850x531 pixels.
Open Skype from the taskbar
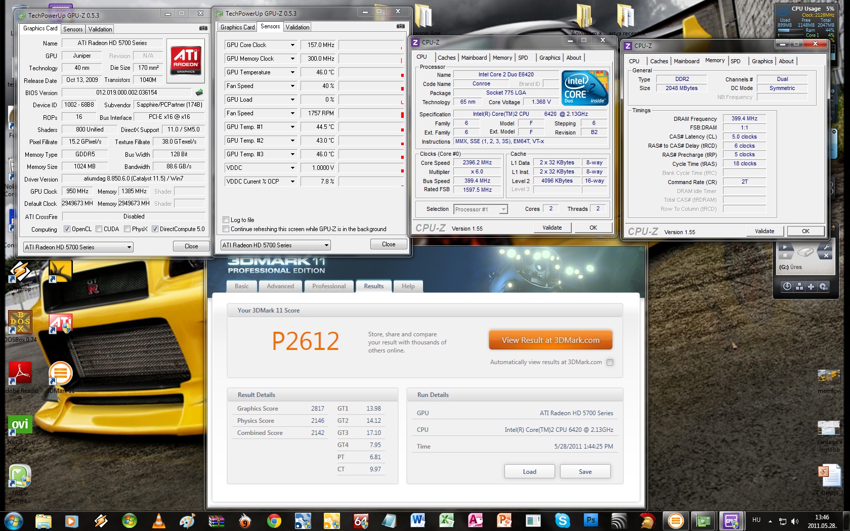coord(562,520)
